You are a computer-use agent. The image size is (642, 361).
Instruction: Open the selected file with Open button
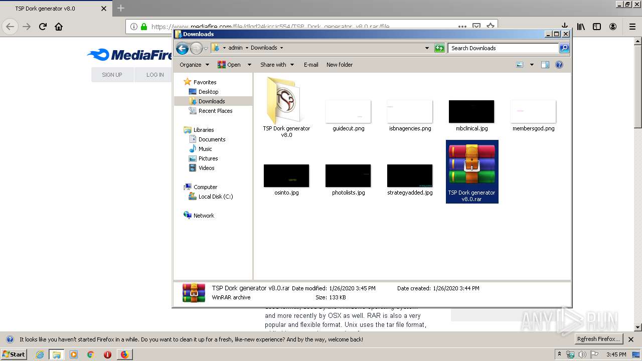[x=229, y=65]
